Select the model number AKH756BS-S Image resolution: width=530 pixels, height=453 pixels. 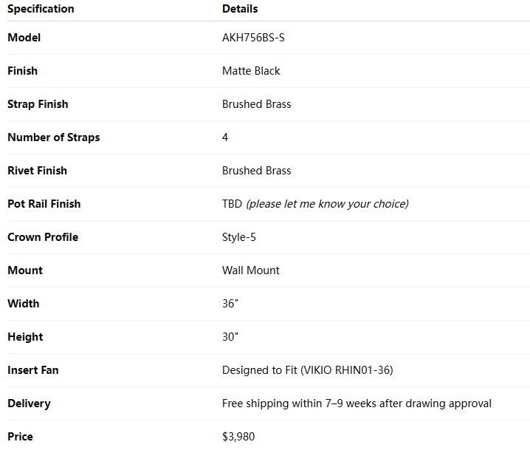point(253,38)
